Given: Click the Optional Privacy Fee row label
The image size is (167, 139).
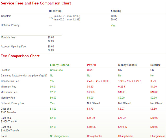Looking at the screenshot, I should tap(13, 103).
